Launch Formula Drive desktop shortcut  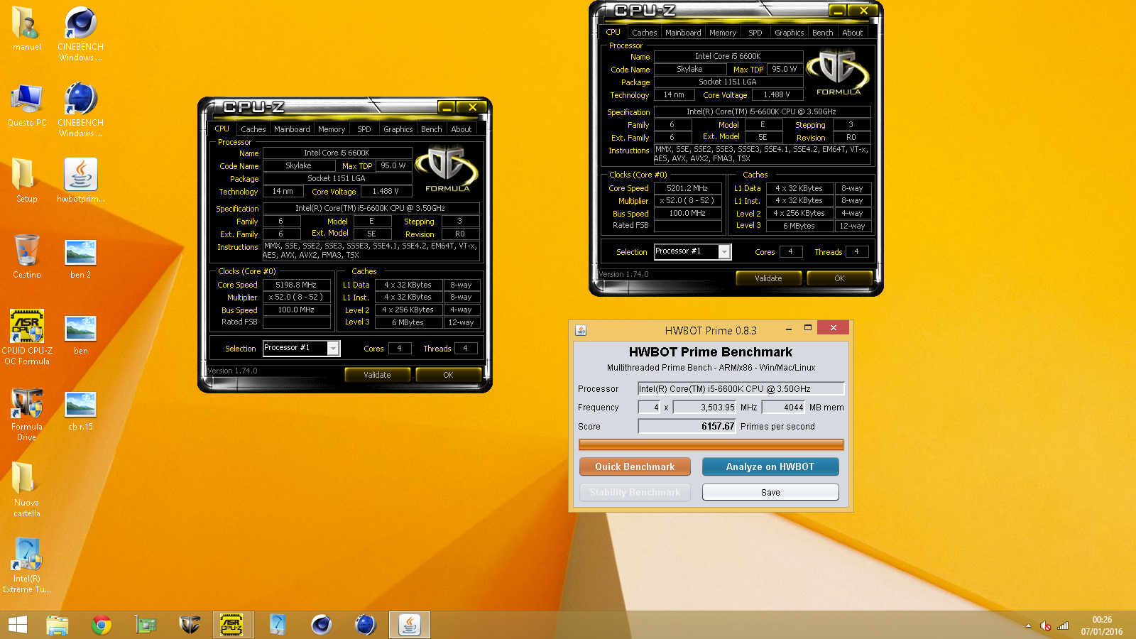[26, 413]
